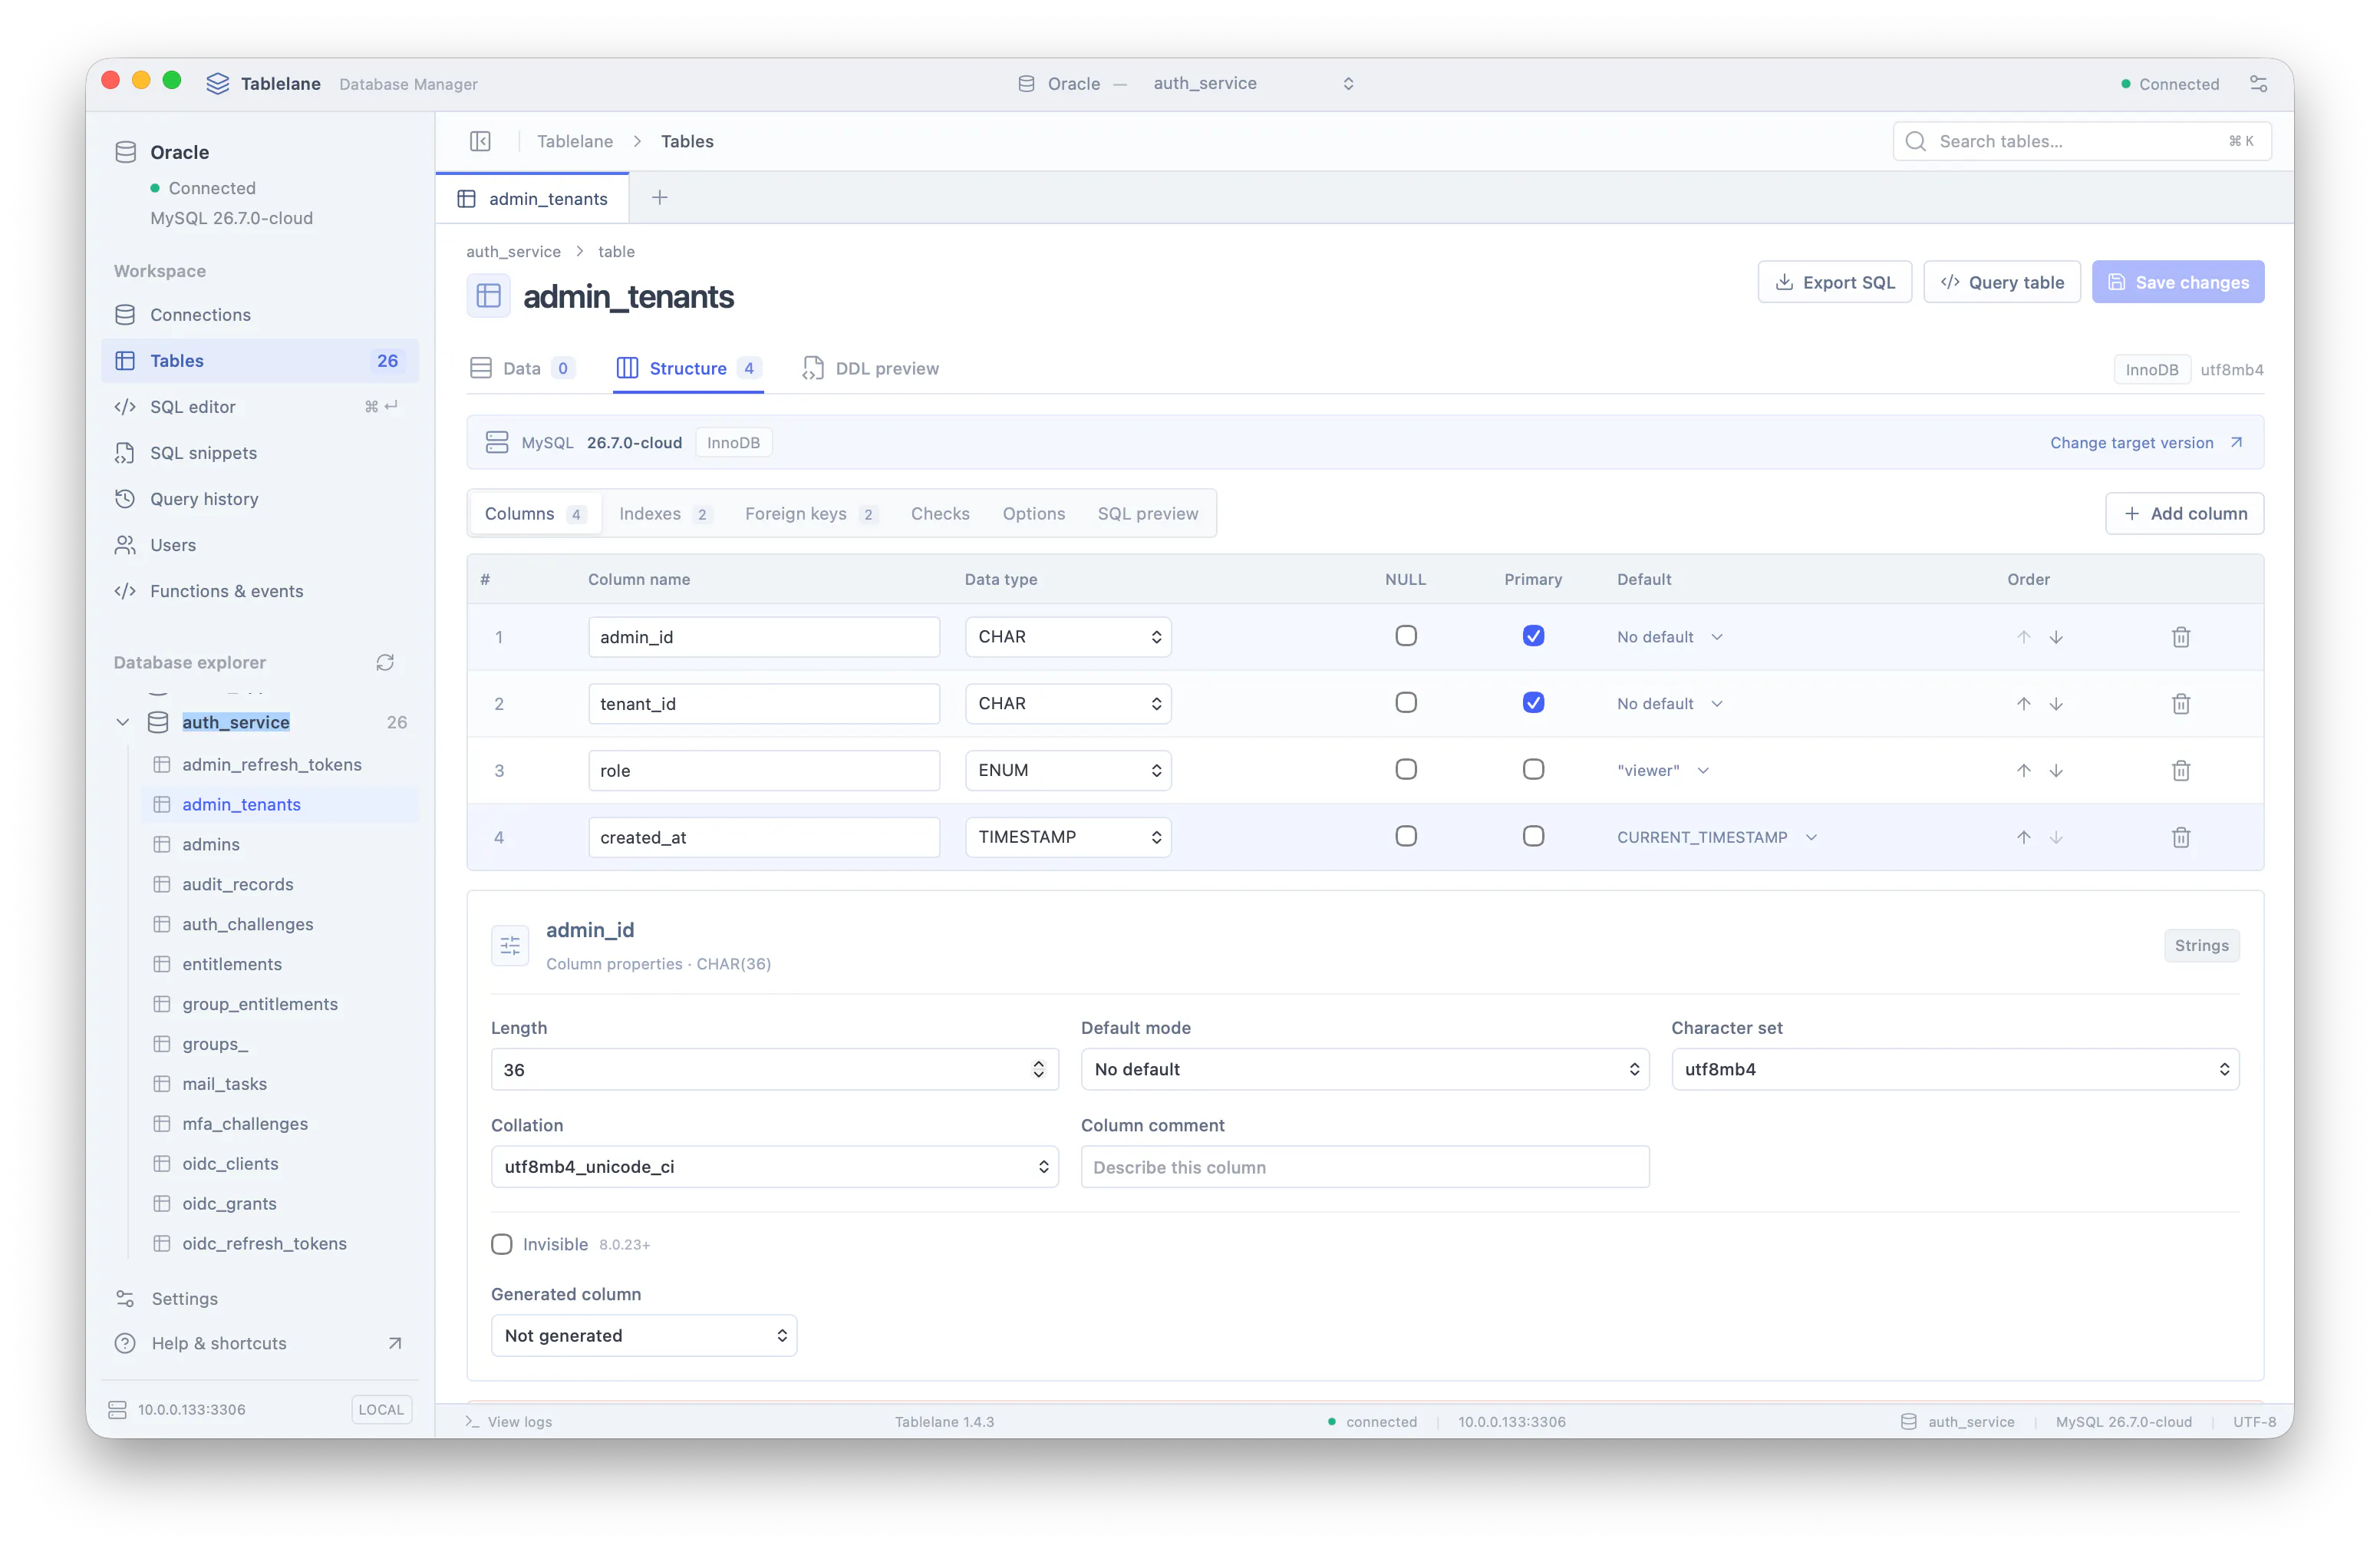
Task: Refresh the Database explorer
Action: point(385,662)
